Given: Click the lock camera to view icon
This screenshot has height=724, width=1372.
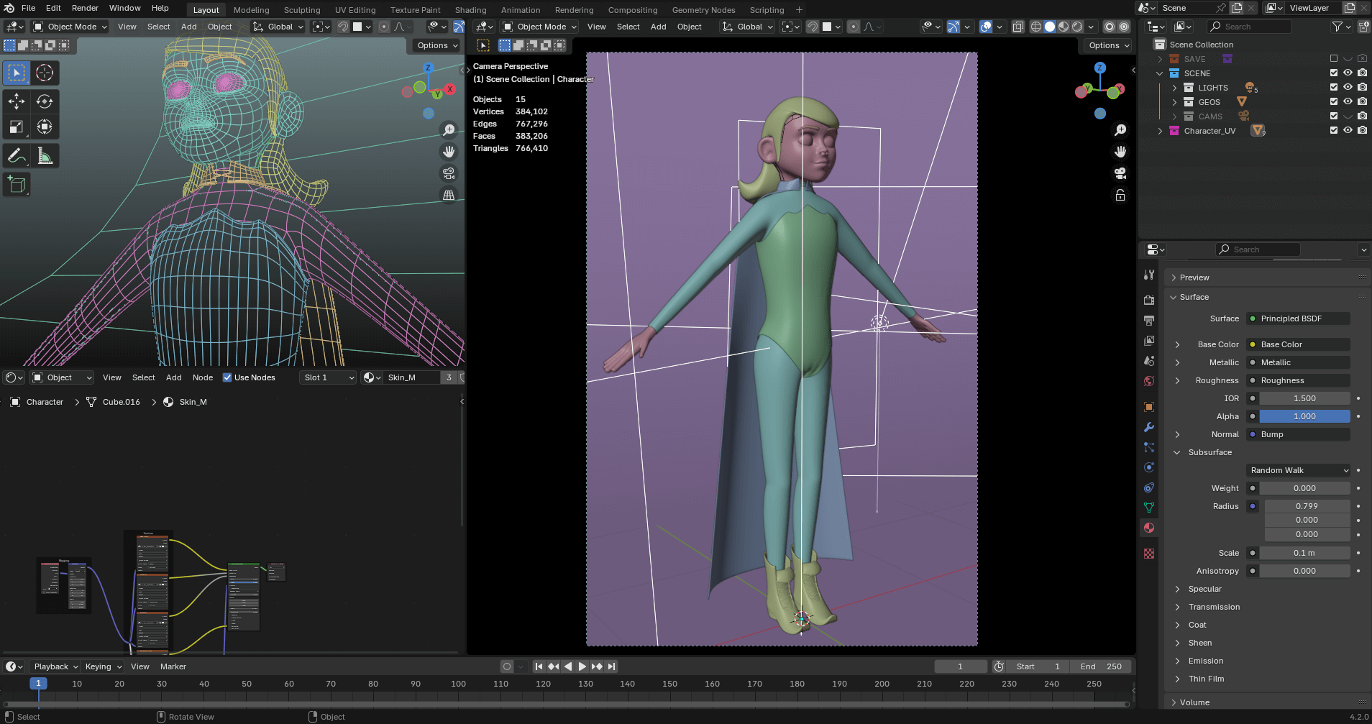Looking at the screenshot, I should tap(1120, 195).
